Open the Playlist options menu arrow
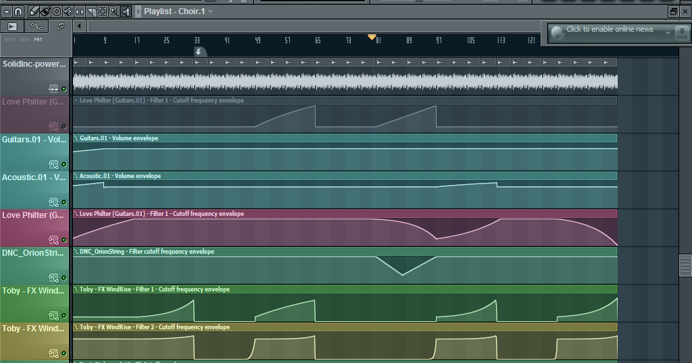 click(x=7, y=11)
